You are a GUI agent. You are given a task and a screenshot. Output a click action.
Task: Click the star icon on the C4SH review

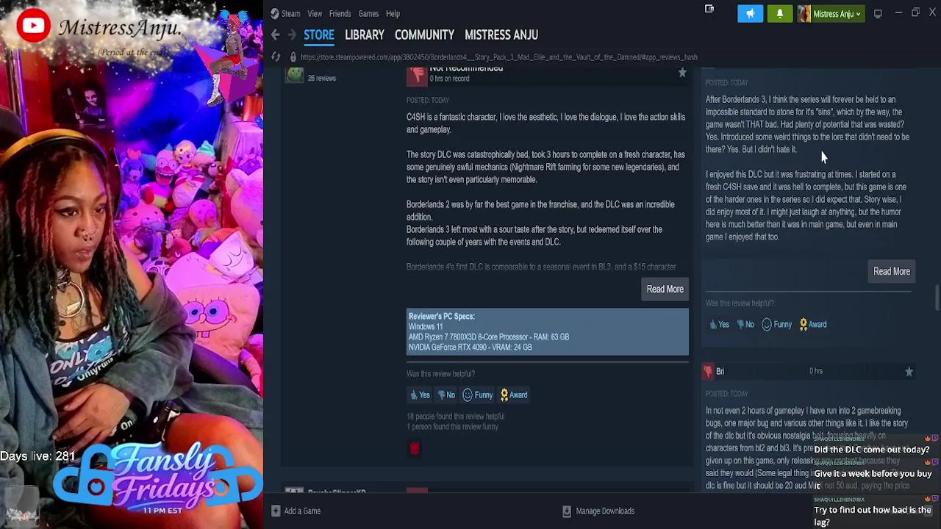682,73
